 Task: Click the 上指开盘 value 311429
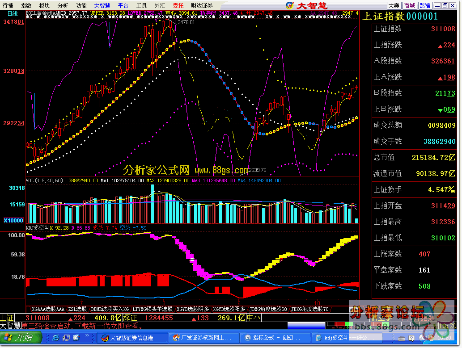point(443,206)
